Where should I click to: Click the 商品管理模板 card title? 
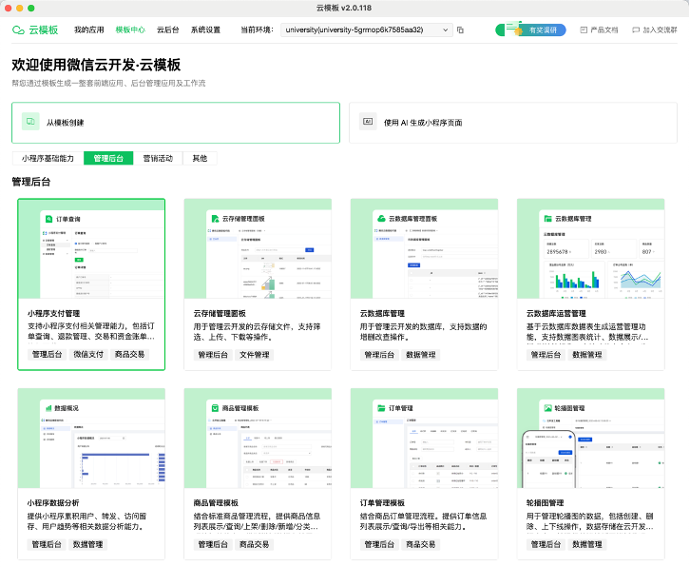pos(216,502)
